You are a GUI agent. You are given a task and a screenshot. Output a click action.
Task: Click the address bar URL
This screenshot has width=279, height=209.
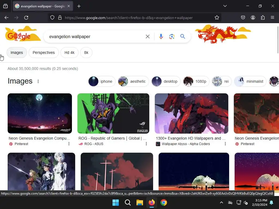click(x=129, y=18)
